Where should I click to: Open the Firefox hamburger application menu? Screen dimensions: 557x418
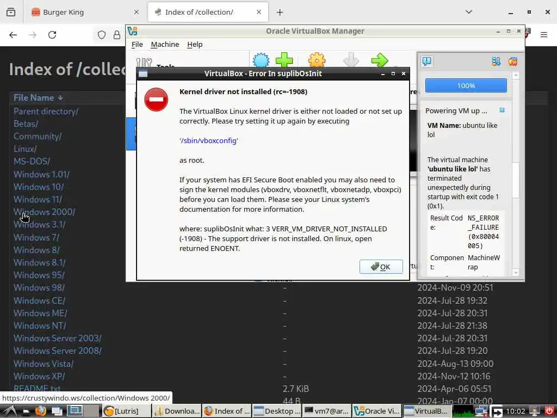pyautogui.click(x=543, y=35)
